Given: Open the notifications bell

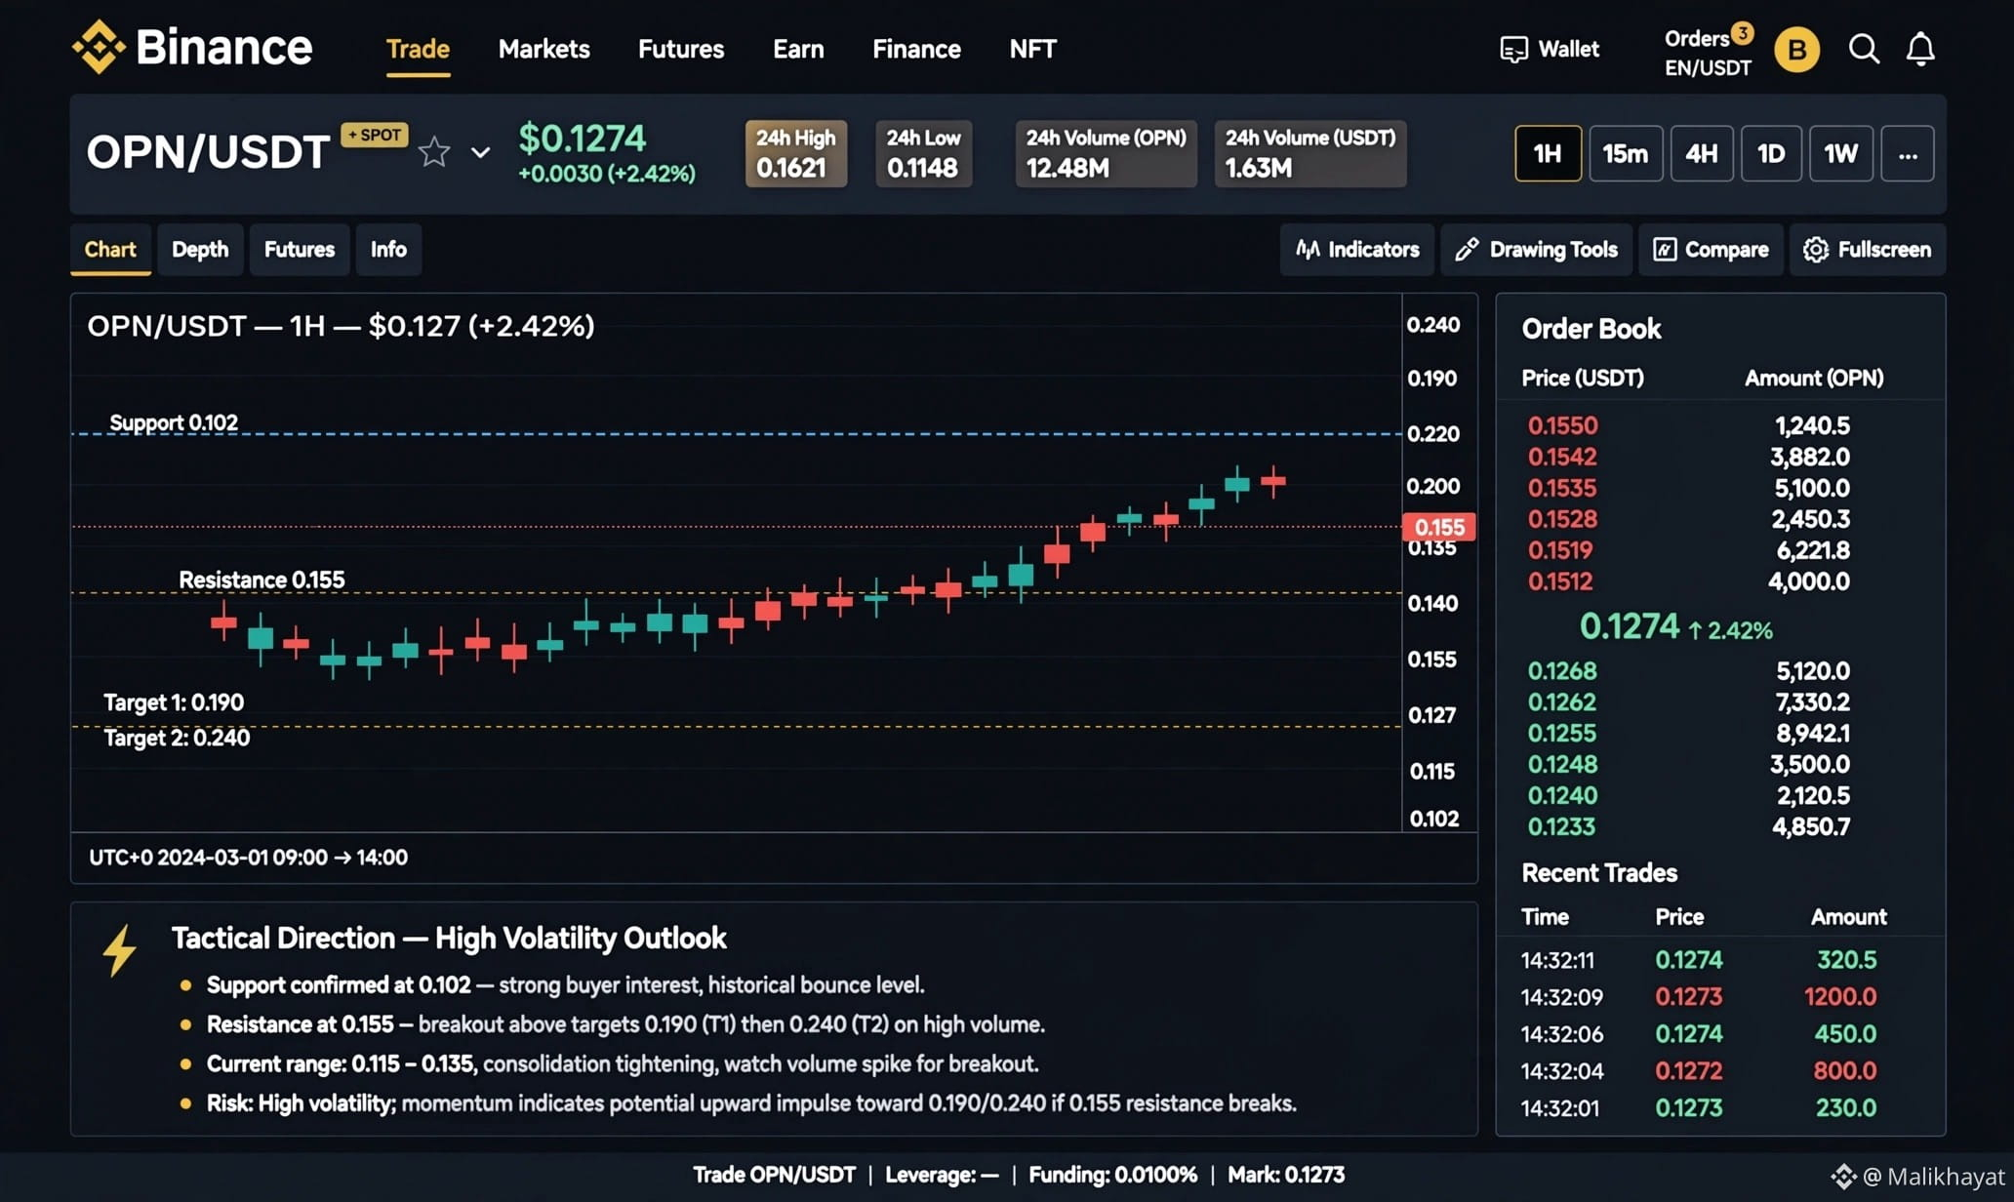Looking at the screenshot, I should point(1920,49).
